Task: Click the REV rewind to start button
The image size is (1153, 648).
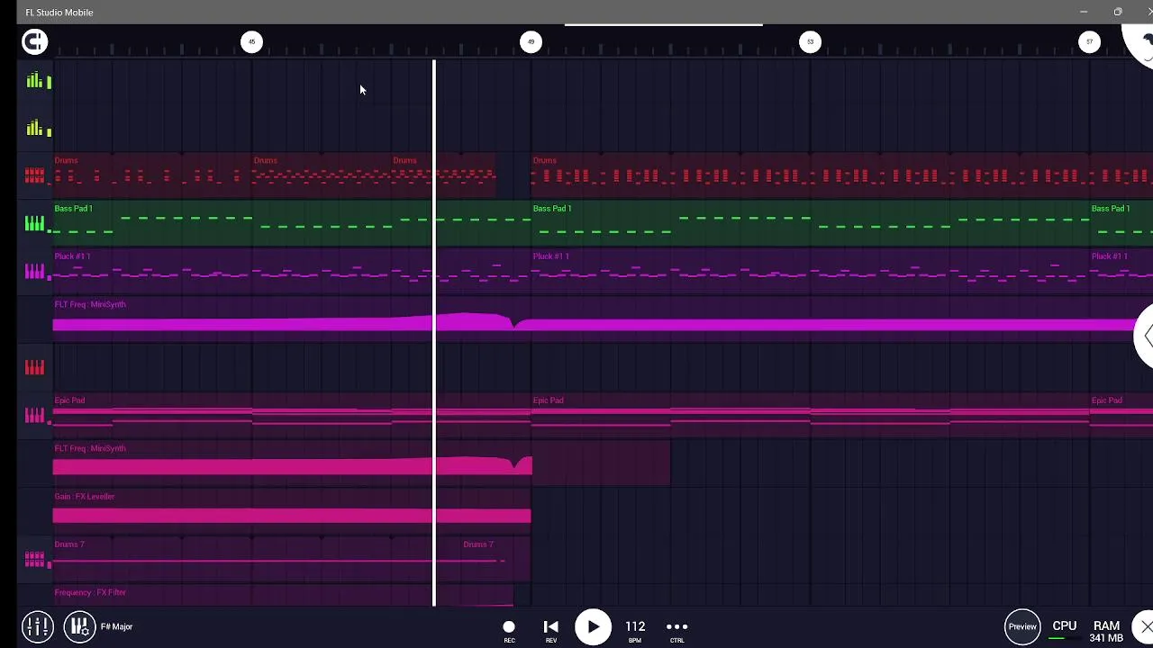Action: coord(551,630)
